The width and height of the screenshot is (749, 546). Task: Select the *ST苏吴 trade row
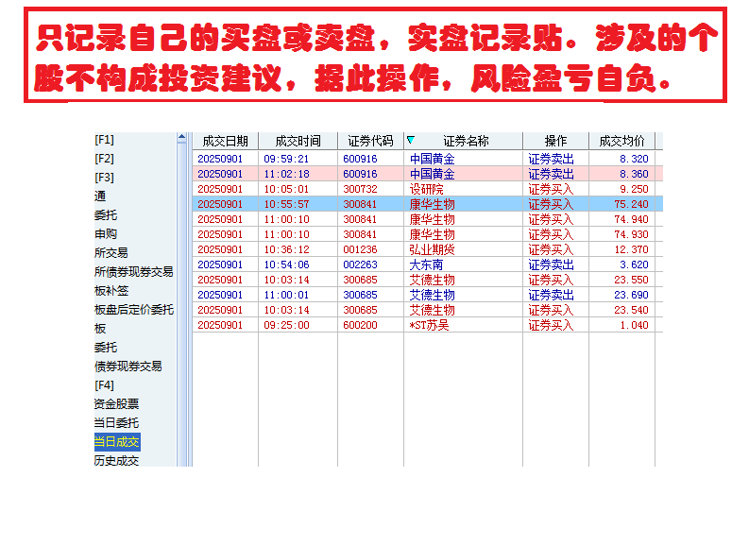(x=428, y=325)
